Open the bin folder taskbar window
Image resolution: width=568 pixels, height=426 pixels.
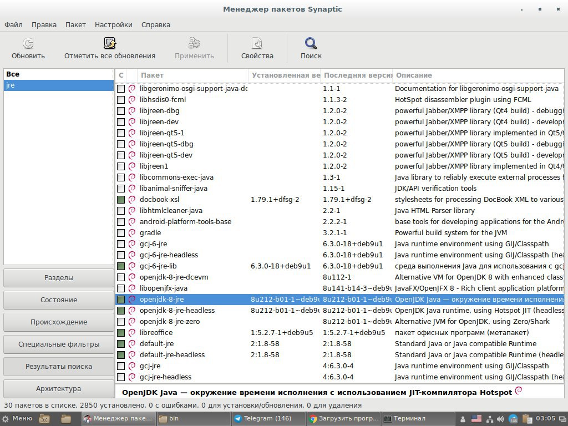click(x=193, y=418)
